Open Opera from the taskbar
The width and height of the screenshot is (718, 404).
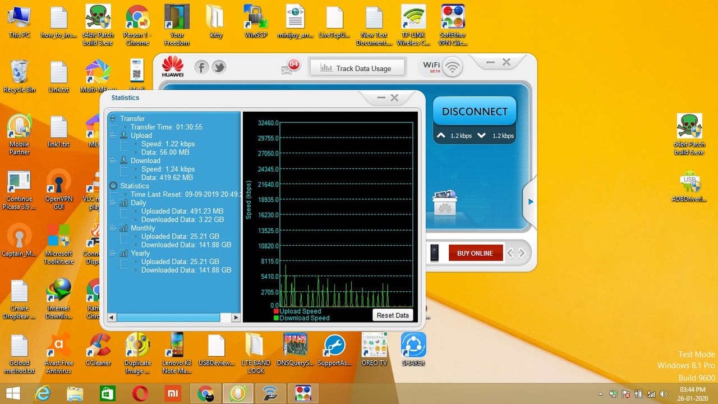click(140, 394)
